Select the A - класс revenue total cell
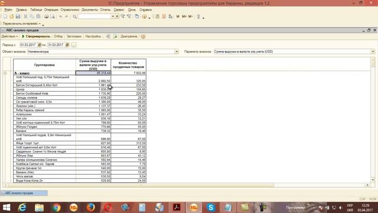The height and width of the screenshot is (213, 378). [x=93, y=73]
